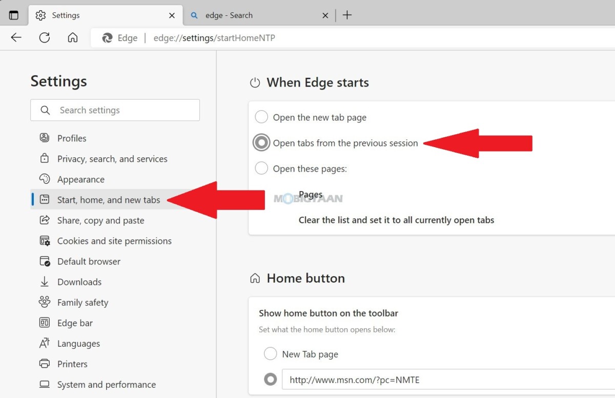Image resolution: width=615 pixels, height=398 pixels.
Task: Click 'Clear the list and set it to all currently open tabs'
Action: tap(396, 220)
